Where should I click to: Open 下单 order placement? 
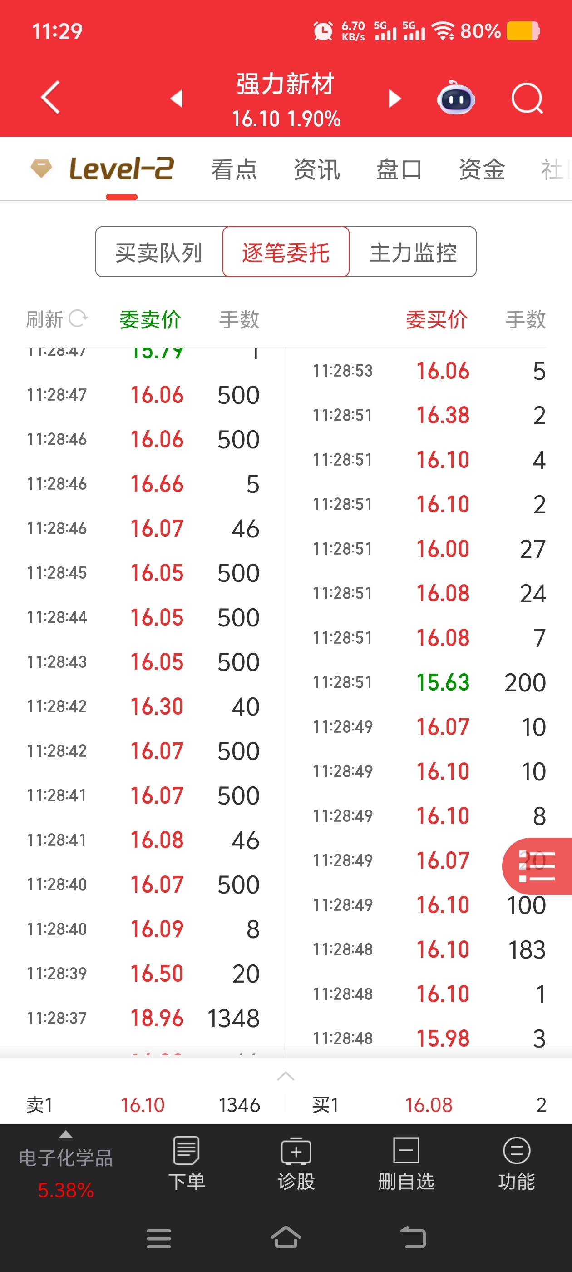click(186, 1163)
